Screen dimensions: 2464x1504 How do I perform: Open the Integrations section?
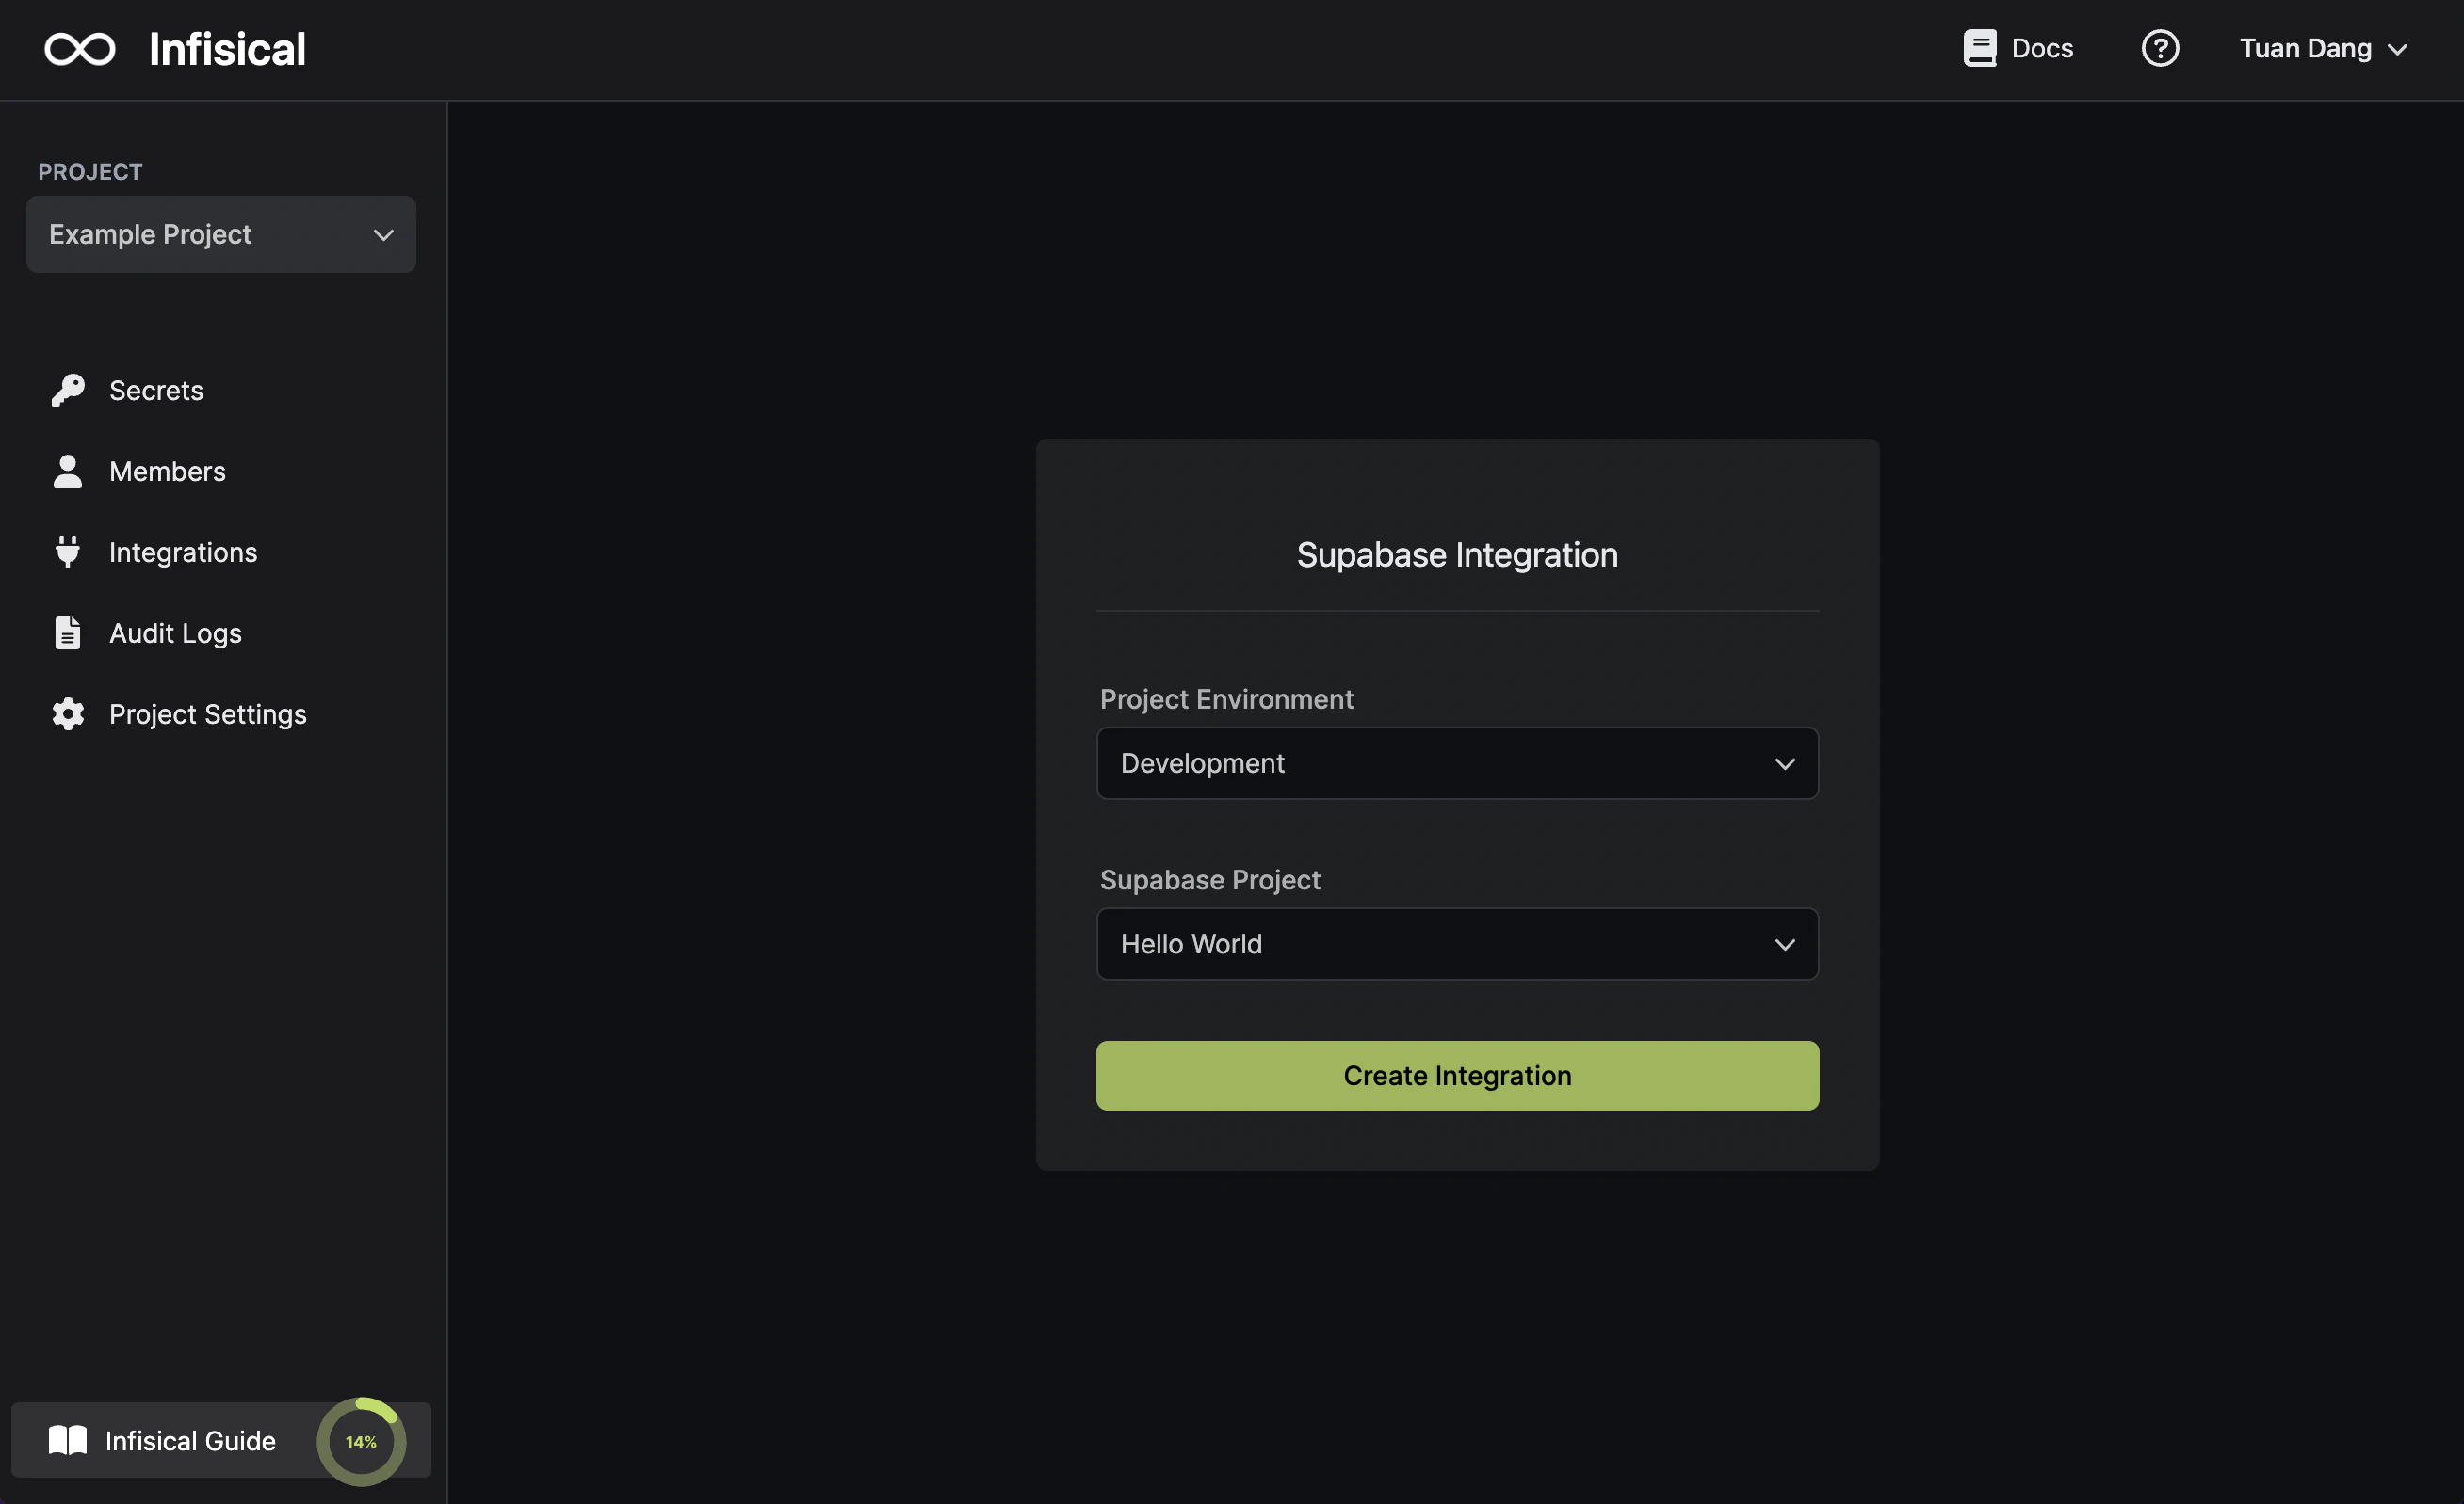point(183,552)
